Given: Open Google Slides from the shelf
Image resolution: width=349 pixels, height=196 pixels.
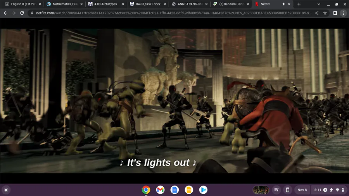Looking at the screenshot, I should coord(189,190).
